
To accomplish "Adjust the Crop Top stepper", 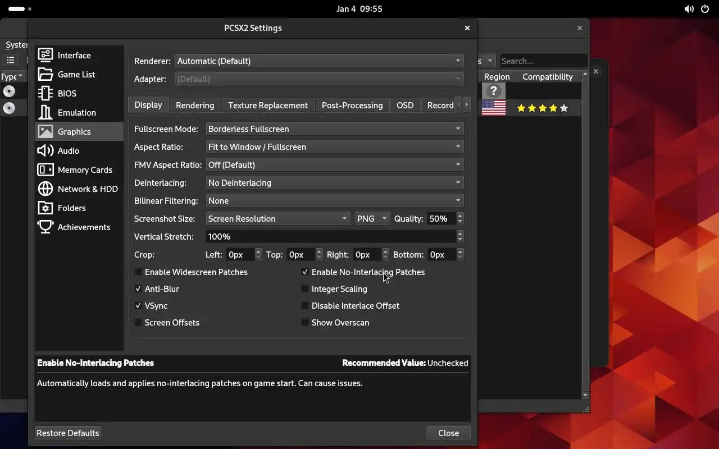I will [319, 254].
